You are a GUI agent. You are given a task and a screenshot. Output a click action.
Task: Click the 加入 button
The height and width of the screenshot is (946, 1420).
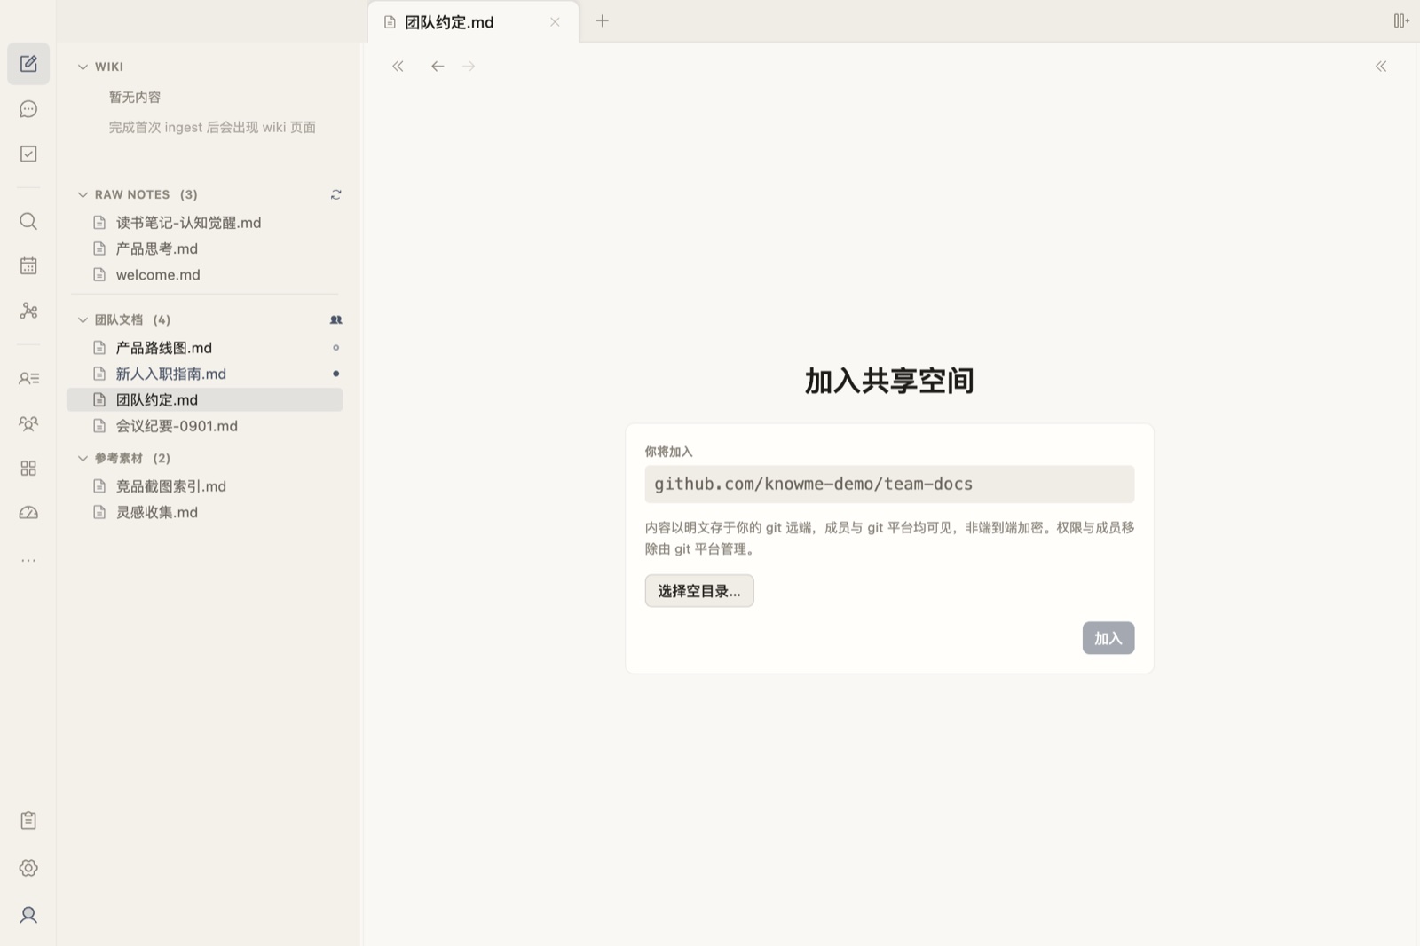click(x=1108, y=638)
